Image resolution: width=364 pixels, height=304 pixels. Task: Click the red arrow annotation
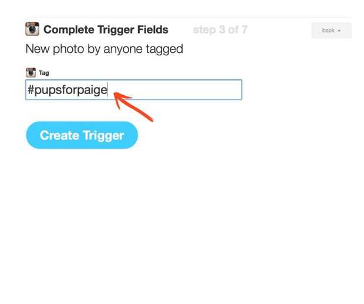(133, 106)
